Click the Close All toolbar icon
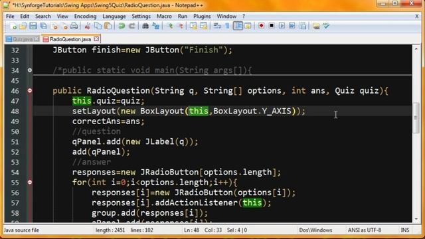 64,26
